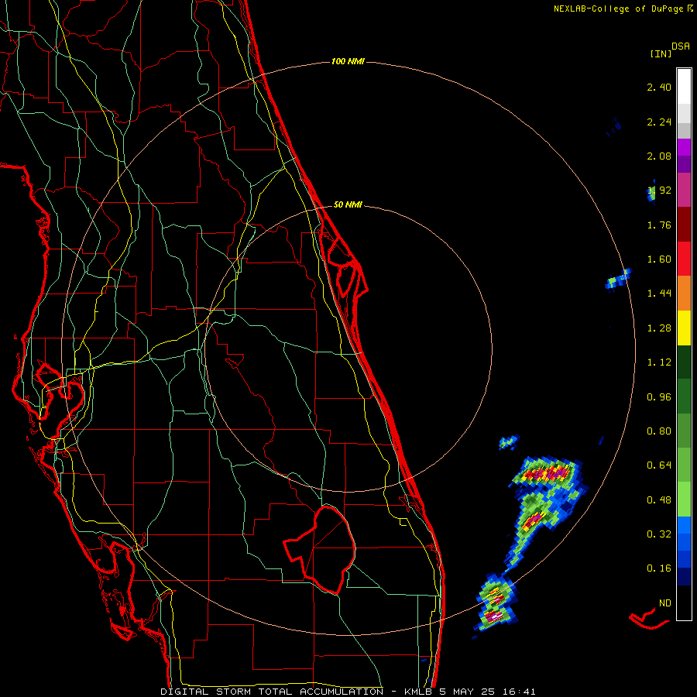Click the red Lake Okeechobee outline
Image resolution: width=697 pixels, height=697 pixels.
pos(320,549)
